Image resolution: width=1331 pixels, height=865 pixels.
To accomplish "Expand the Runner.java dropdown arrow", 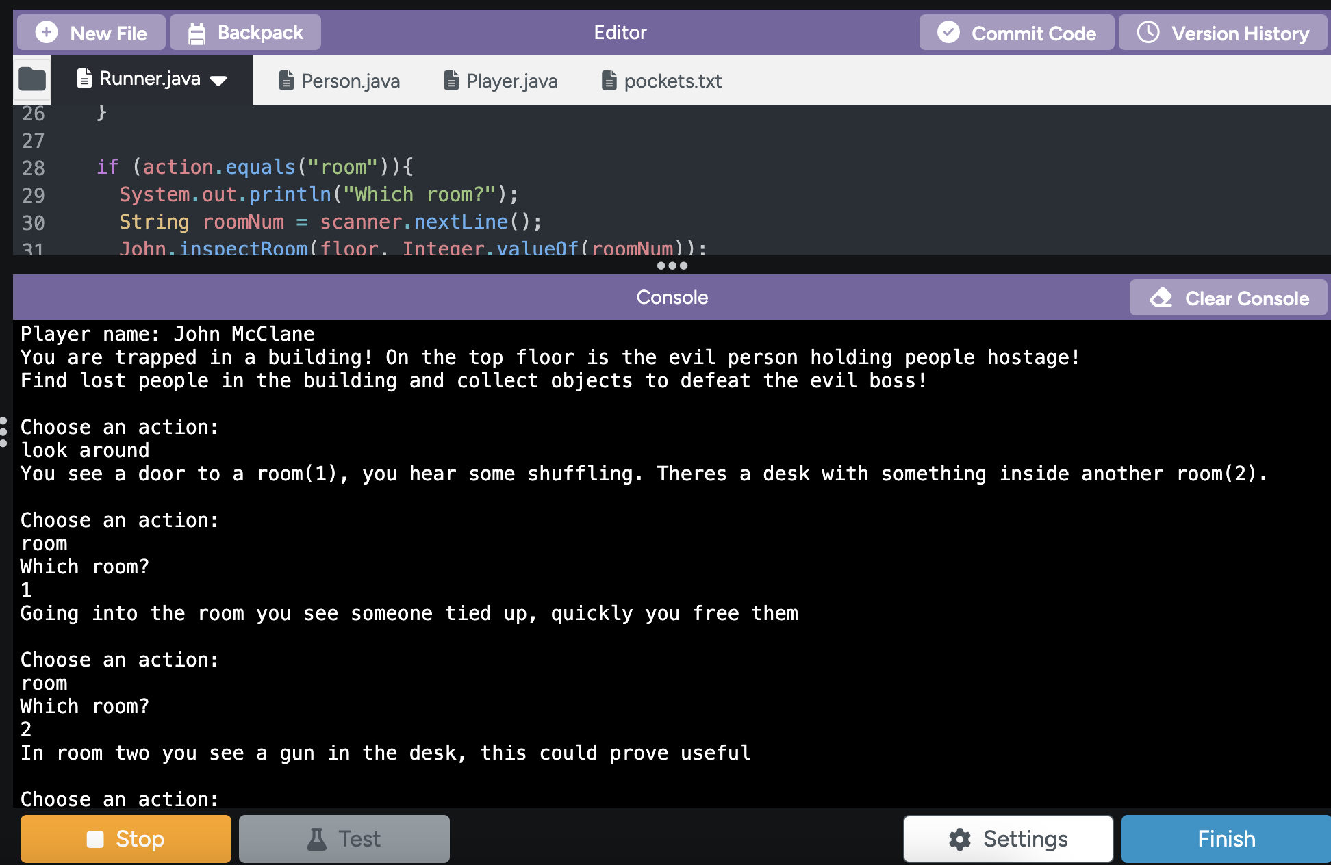I will point(218,81).
